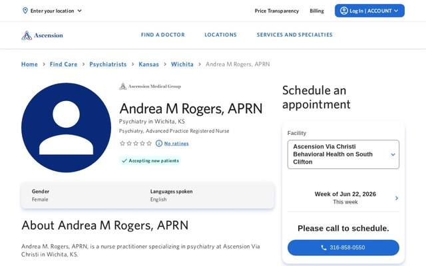Viewport: 426px width, 266px height.
Task: Open the Find a Doctor menu
Action: [162, 35]
